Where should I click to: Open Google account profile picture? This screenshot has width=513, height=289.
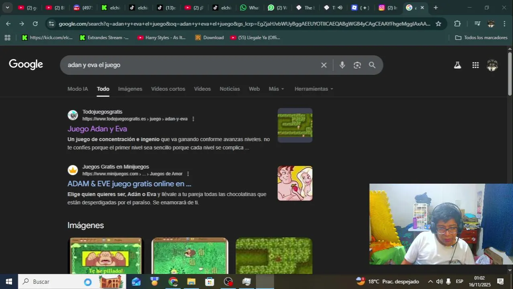[492, 65]
